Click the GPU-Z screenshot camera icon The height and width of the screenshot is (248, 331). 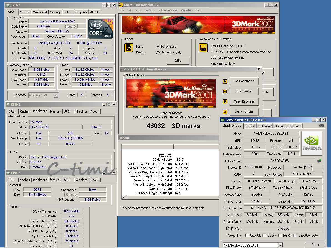[x=321, y=126]
